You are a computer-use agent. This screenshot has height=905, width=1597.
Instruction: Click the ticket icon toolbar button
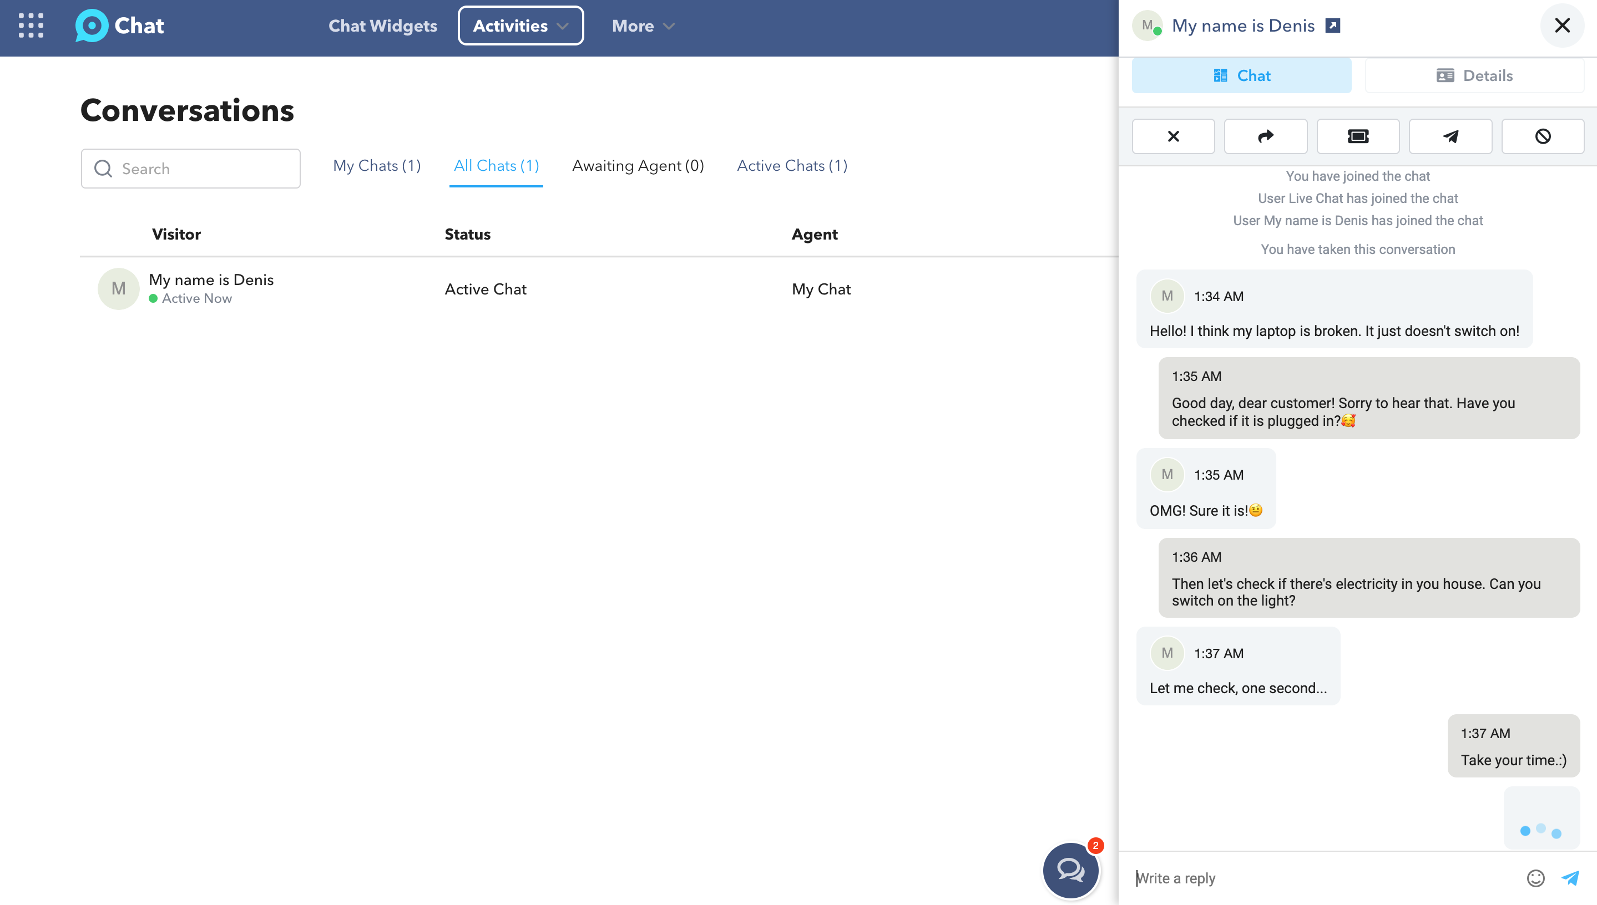tap(1358, 136)
